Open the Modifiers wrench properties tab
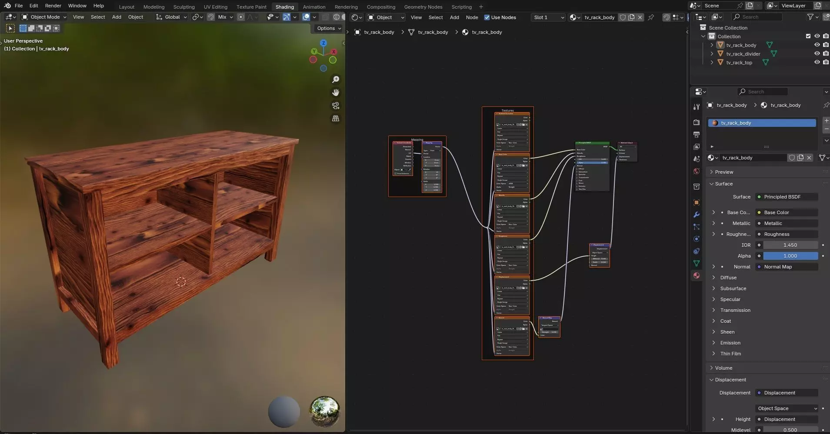The image size is (830, 434). click(697, 215)
